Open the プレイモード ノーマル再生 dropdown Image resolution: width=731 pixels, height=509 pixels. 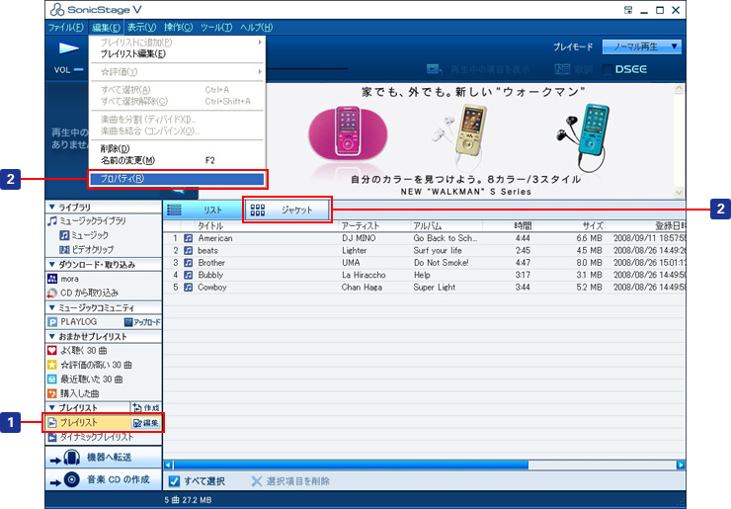(642, 46)
